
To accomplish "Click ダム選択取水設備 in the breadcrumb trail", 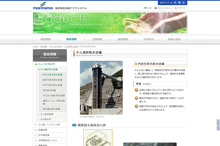I will pyautogui.click(x=71, y=46).
